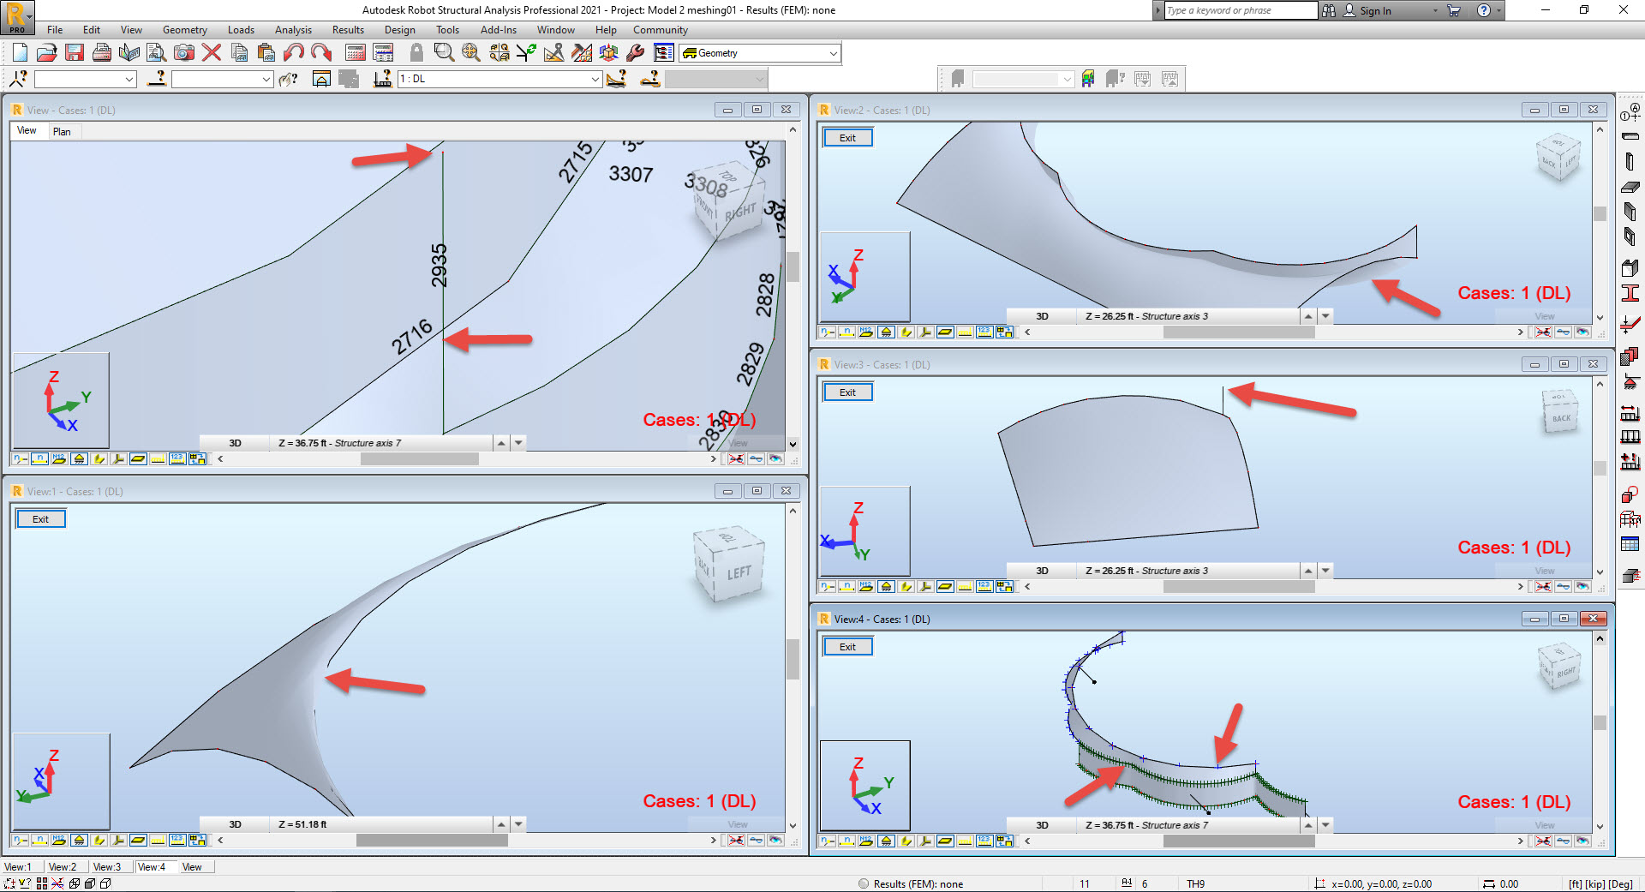Click the ViewCube in View:3 window
This screenshot has width=1645, height=892.
1560,411
